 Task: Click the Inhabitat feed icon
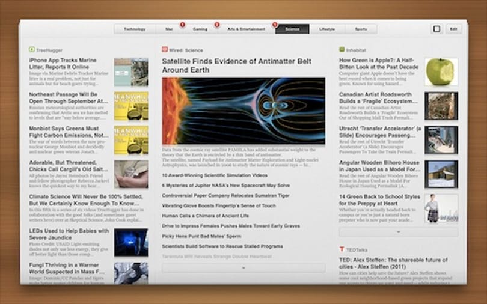click(342, 50)
